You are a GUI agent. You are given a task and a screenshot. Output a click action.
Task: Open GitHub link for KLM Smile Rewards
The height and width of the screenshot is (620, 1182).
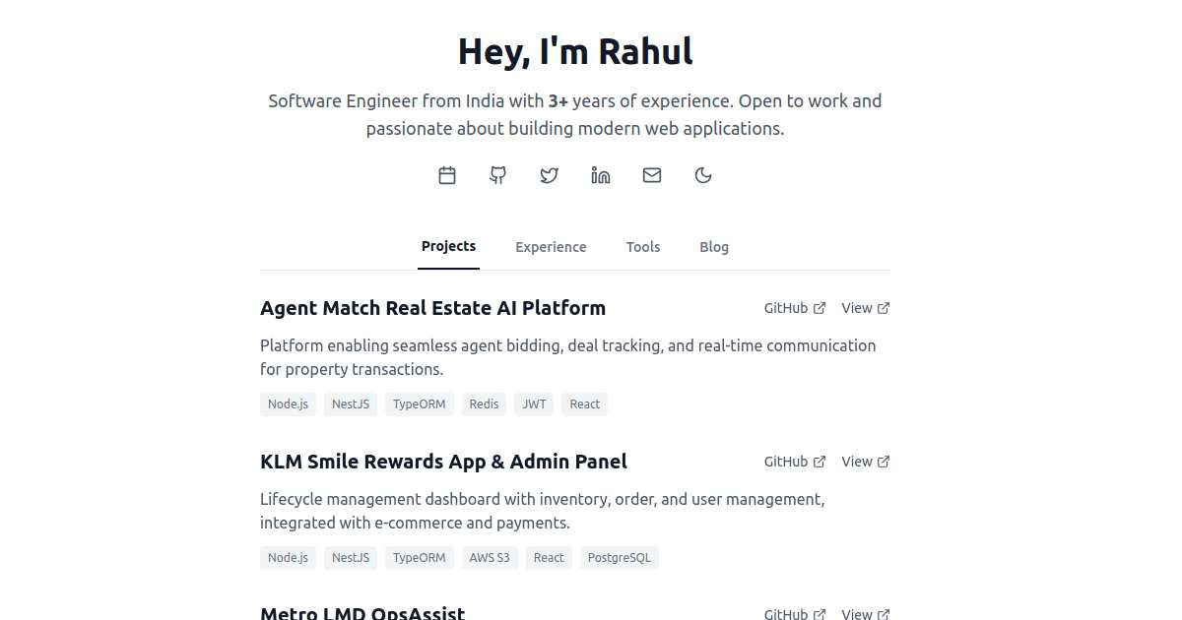794,462
